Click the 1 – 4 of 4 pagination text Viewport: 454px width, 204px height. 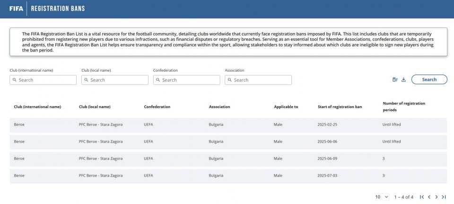click(403, 197)
